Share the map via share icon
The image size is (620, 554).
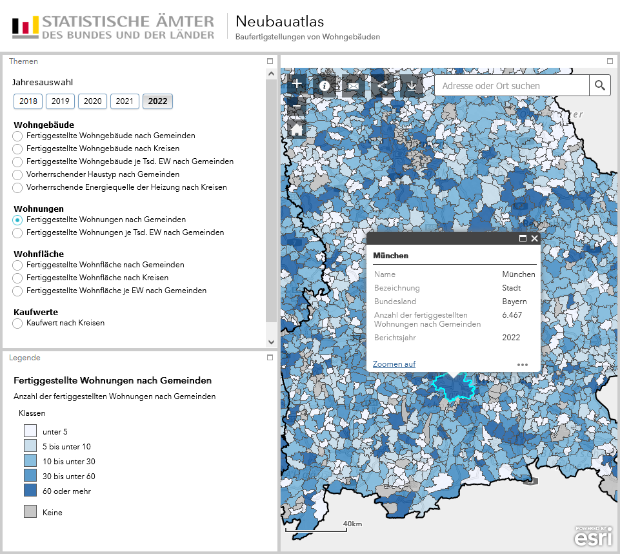pyautogui.click(x=383, y=85)
